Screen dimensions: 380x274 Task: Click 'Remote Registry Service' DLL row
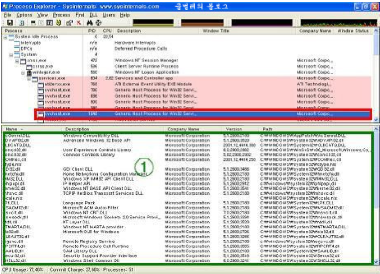[x=188, y=241]
